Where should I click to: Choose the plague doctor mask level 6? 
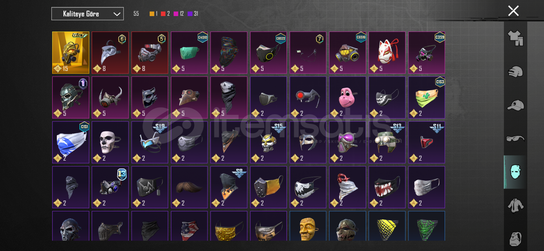(x=110, y=52)
